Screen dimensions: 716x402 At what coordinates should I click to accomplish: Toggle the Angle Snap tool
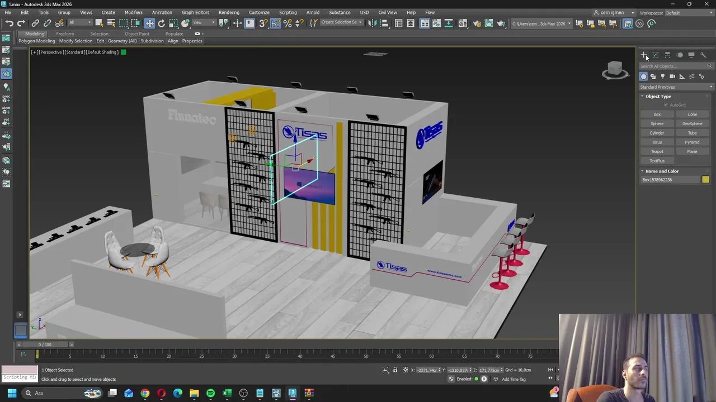(x=276, y=23)
